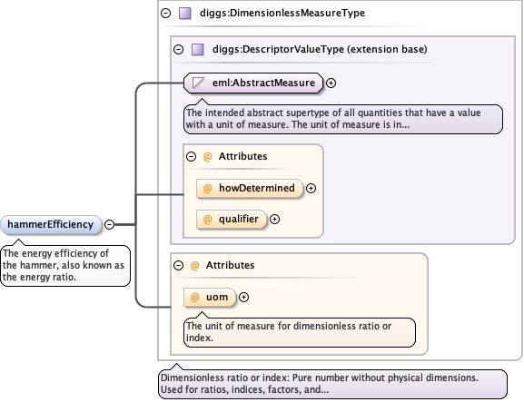The height and width of the screenshot is (402, 524).
Task: Click the DimensionlessMeasureType complex type icon
Action: (x=185, y=13)
